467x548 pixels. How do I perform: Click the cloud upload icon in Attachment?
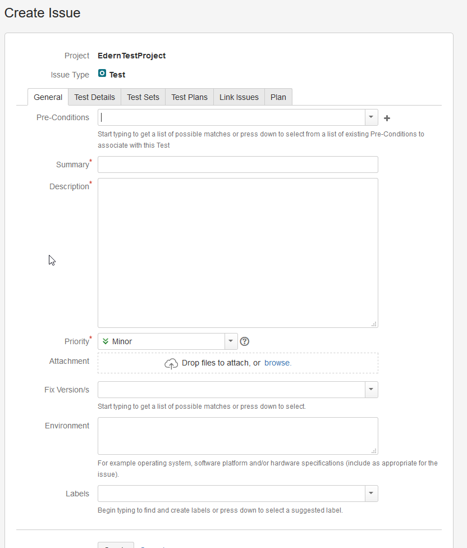pos(171,363)
